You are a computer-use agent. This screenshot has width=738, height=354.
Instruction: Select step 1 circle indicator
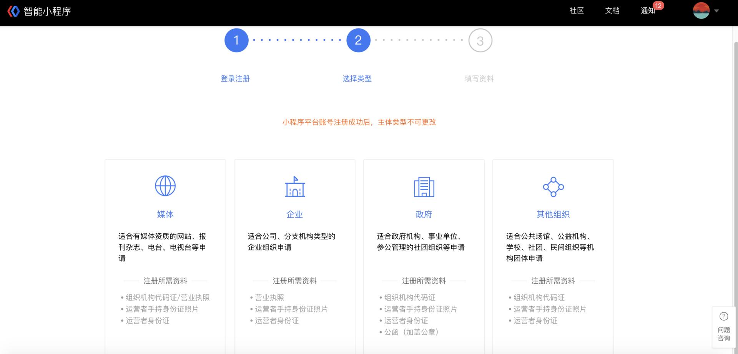point(236,40)
